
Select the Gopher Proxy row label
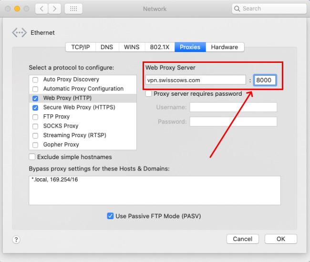click(x=61, y=144)
